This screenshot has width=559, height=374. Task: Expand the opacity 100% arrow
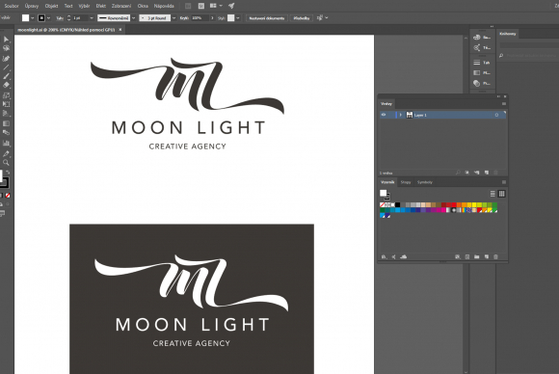[212, 17]
